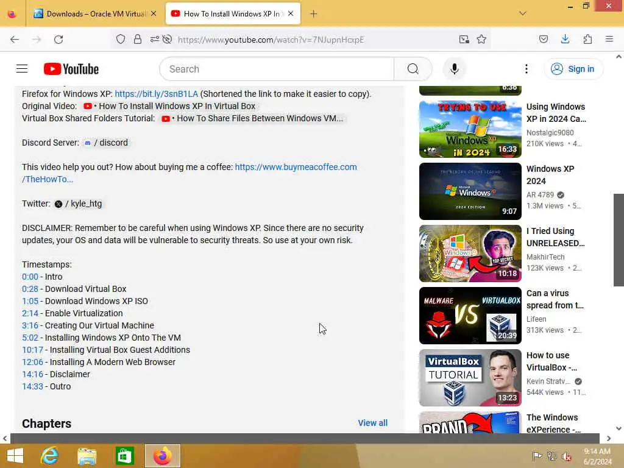Screen dimensions: 624x468
Task: Jump to 14:33 Outro timestamp
Action: pyautogui.click(x=33, y=386)
